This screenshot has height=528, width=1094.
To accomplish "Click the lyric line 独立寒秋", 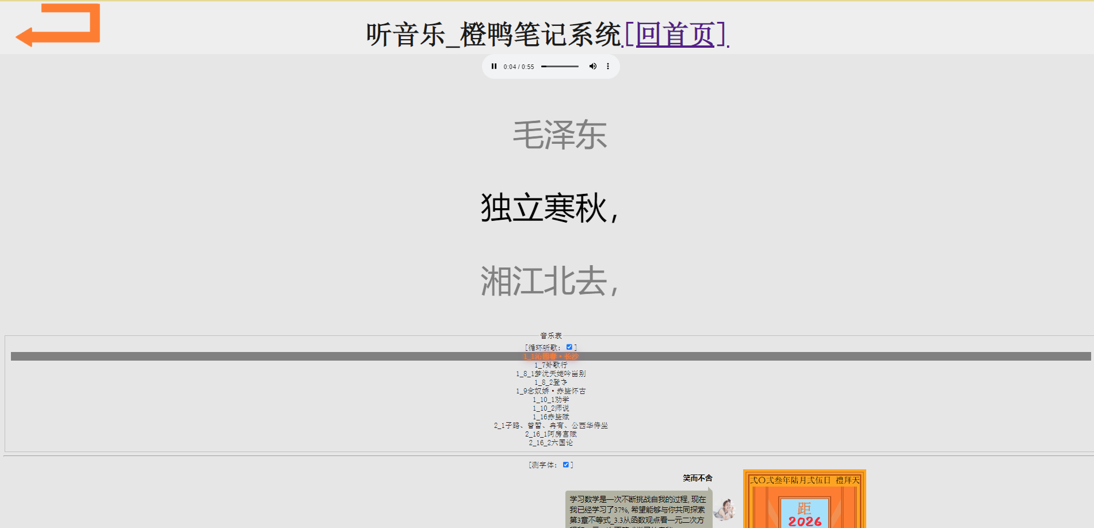I will 549,209.
